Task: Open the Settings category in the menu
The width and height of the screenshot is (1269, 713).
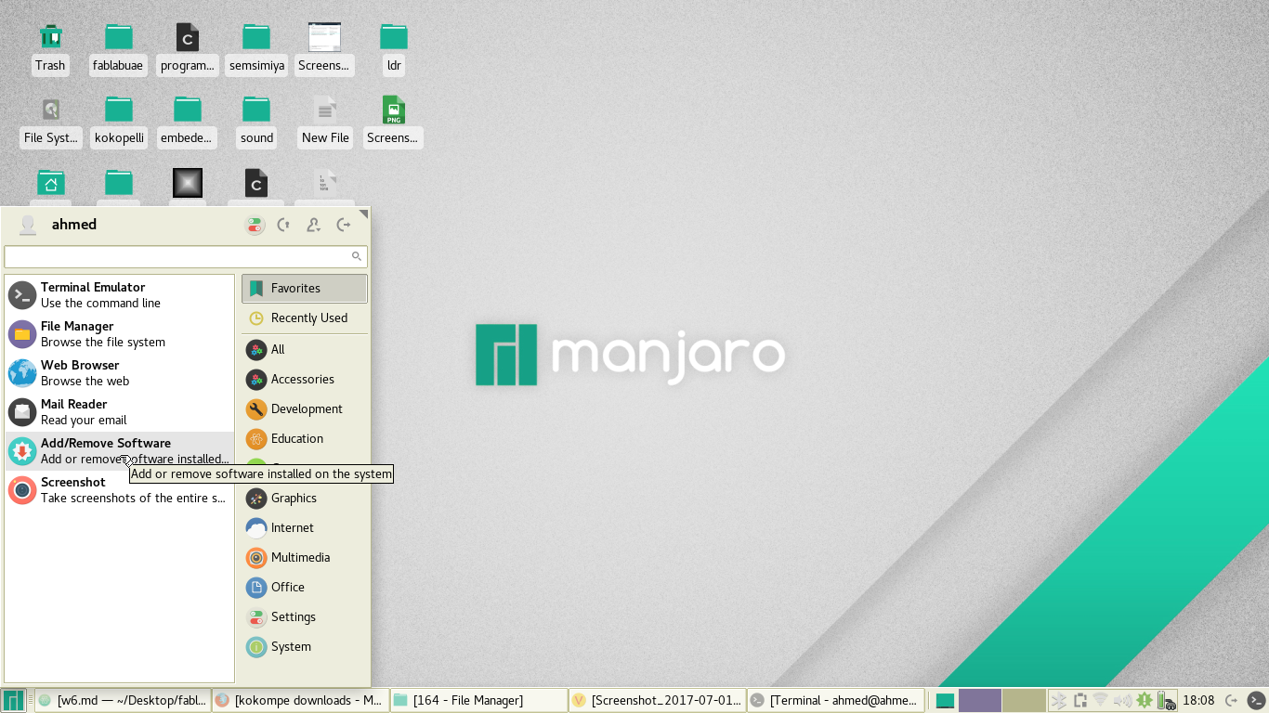Action: [x=305, y=617]
